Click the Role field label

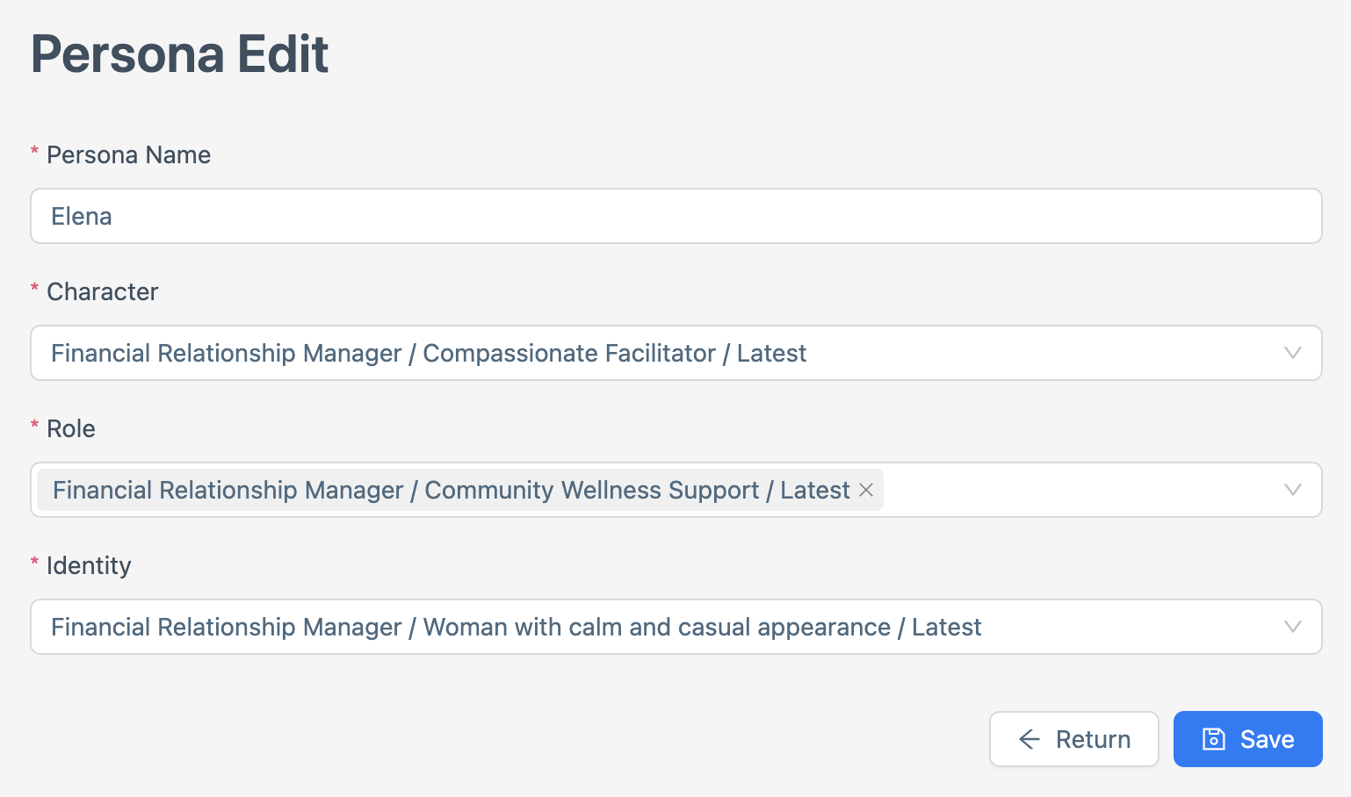click(x=70, y=428)
